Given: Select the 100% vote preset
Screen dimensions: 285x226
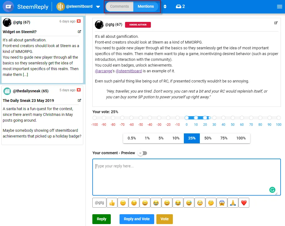Looking at the screenshot, I should [x=241, y=138].
